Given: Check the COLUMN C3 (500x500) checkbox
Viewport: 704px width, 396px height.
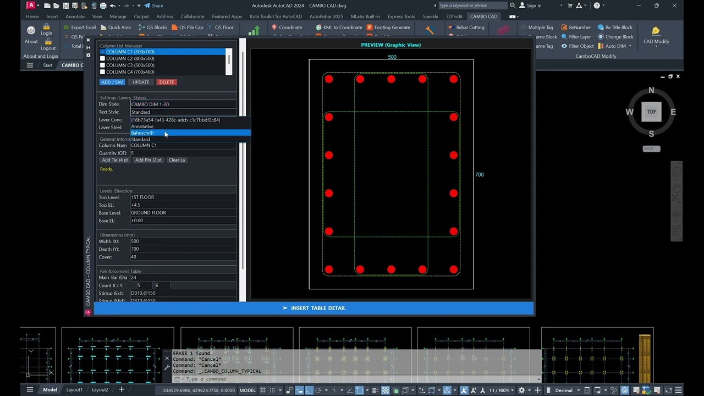Looking at the screenshot, I should [x=103, y=65].
